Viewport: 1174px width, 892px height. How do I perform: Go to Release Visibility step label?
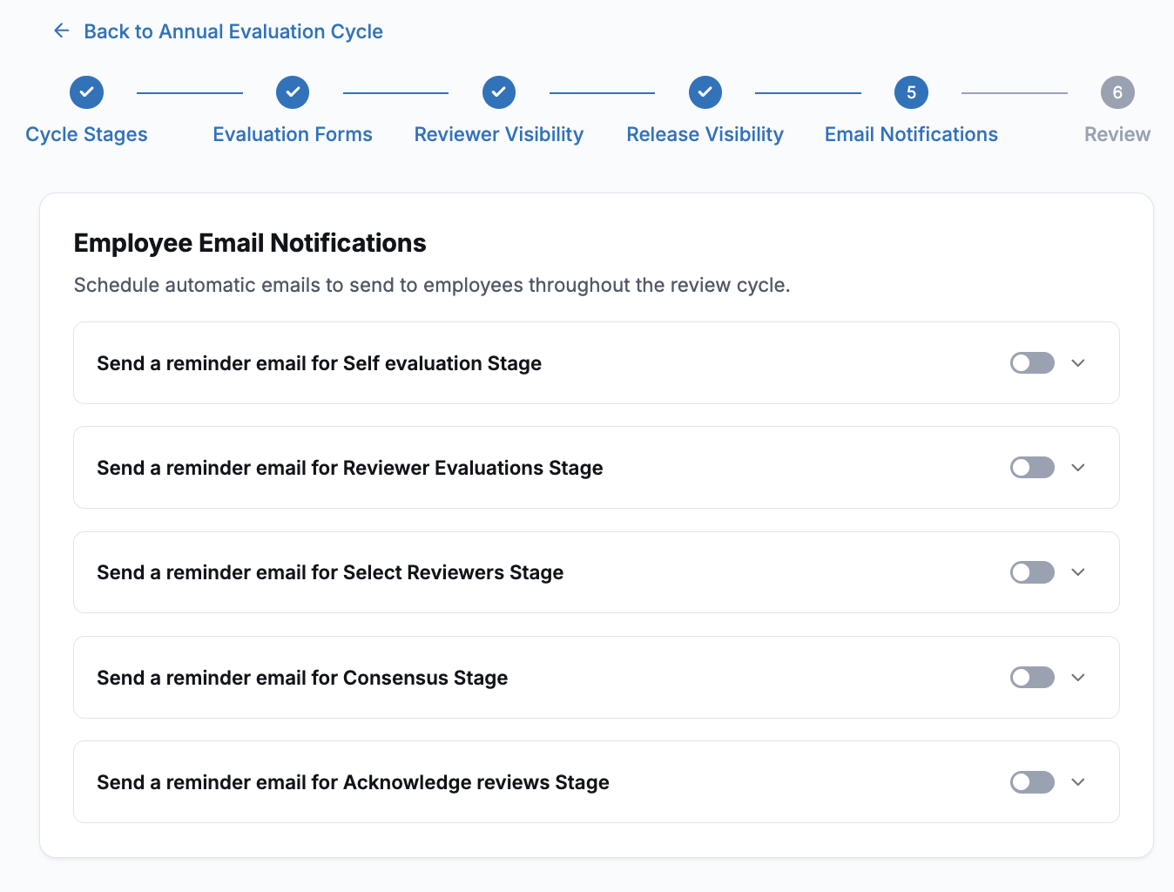pyautogui.click(x=705, y=134)
